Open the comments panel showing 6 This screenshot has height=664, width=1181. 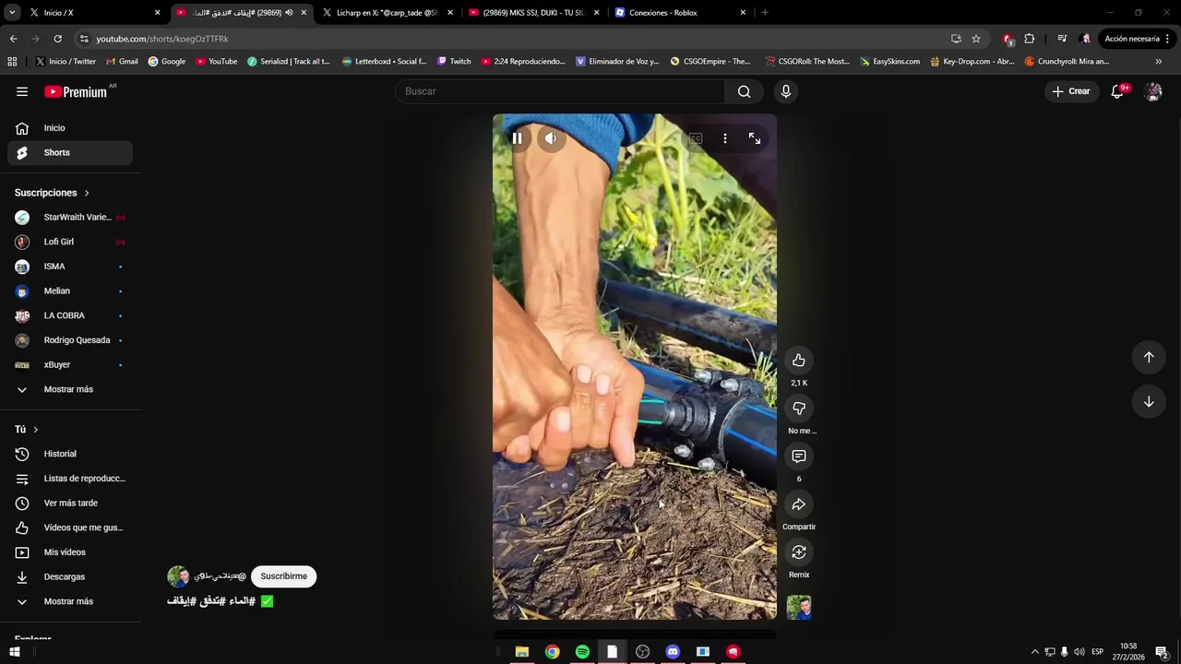pyautogui.click(x=799, y=456)
